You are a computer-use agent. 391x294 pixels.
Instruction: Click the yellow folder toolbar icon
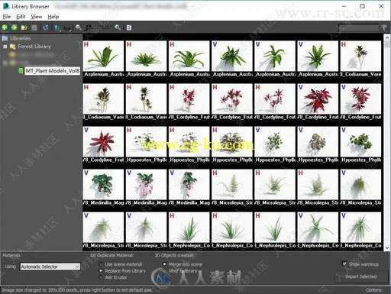(x=24, y=27)
